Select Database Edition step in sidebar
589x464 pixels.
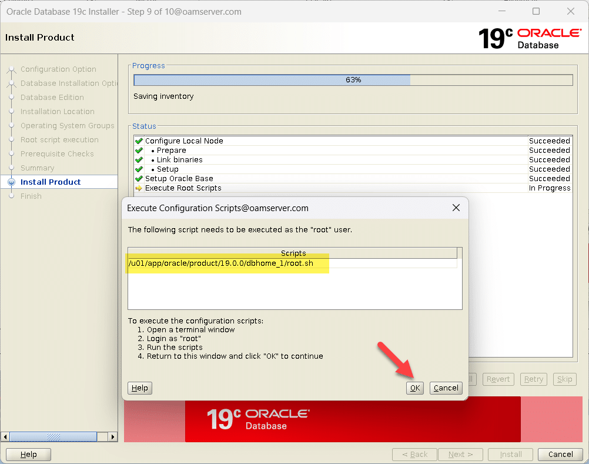coord(52,97)
